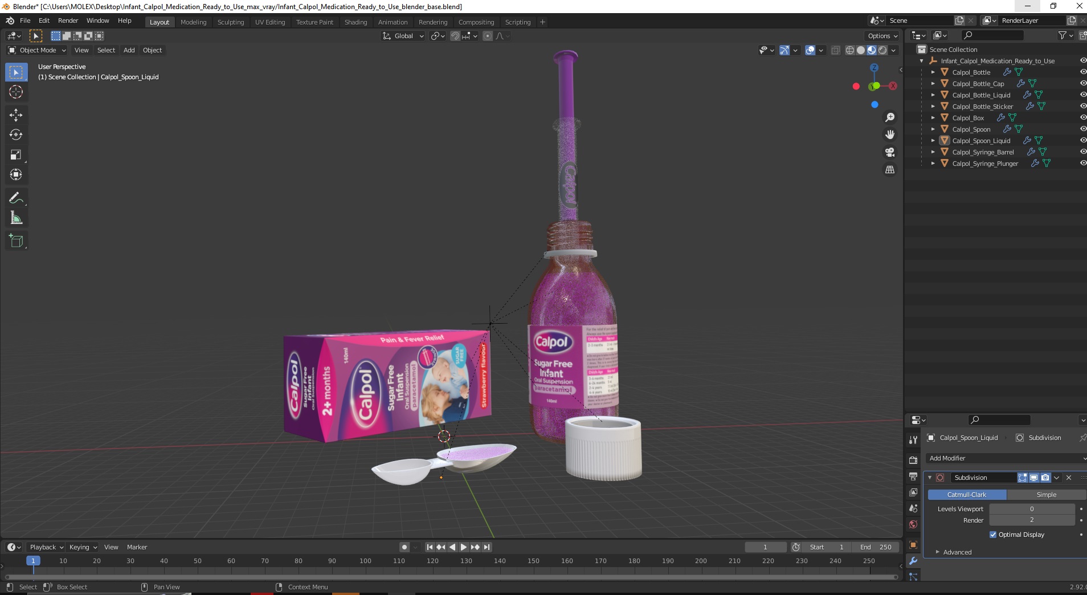Open the Object Mode dropdown
Image resolution: width=1087 pixels, height=595 pixels.
point(37,50)
